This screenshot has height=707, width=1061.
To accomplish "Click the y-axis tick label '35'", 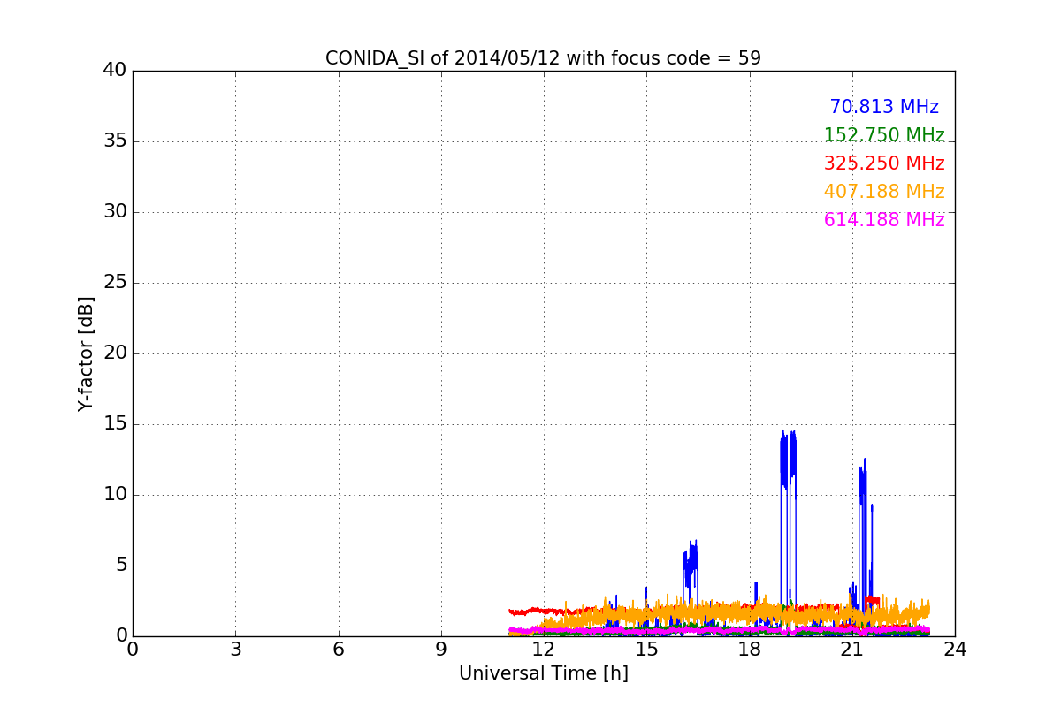I will pos(115,141).
